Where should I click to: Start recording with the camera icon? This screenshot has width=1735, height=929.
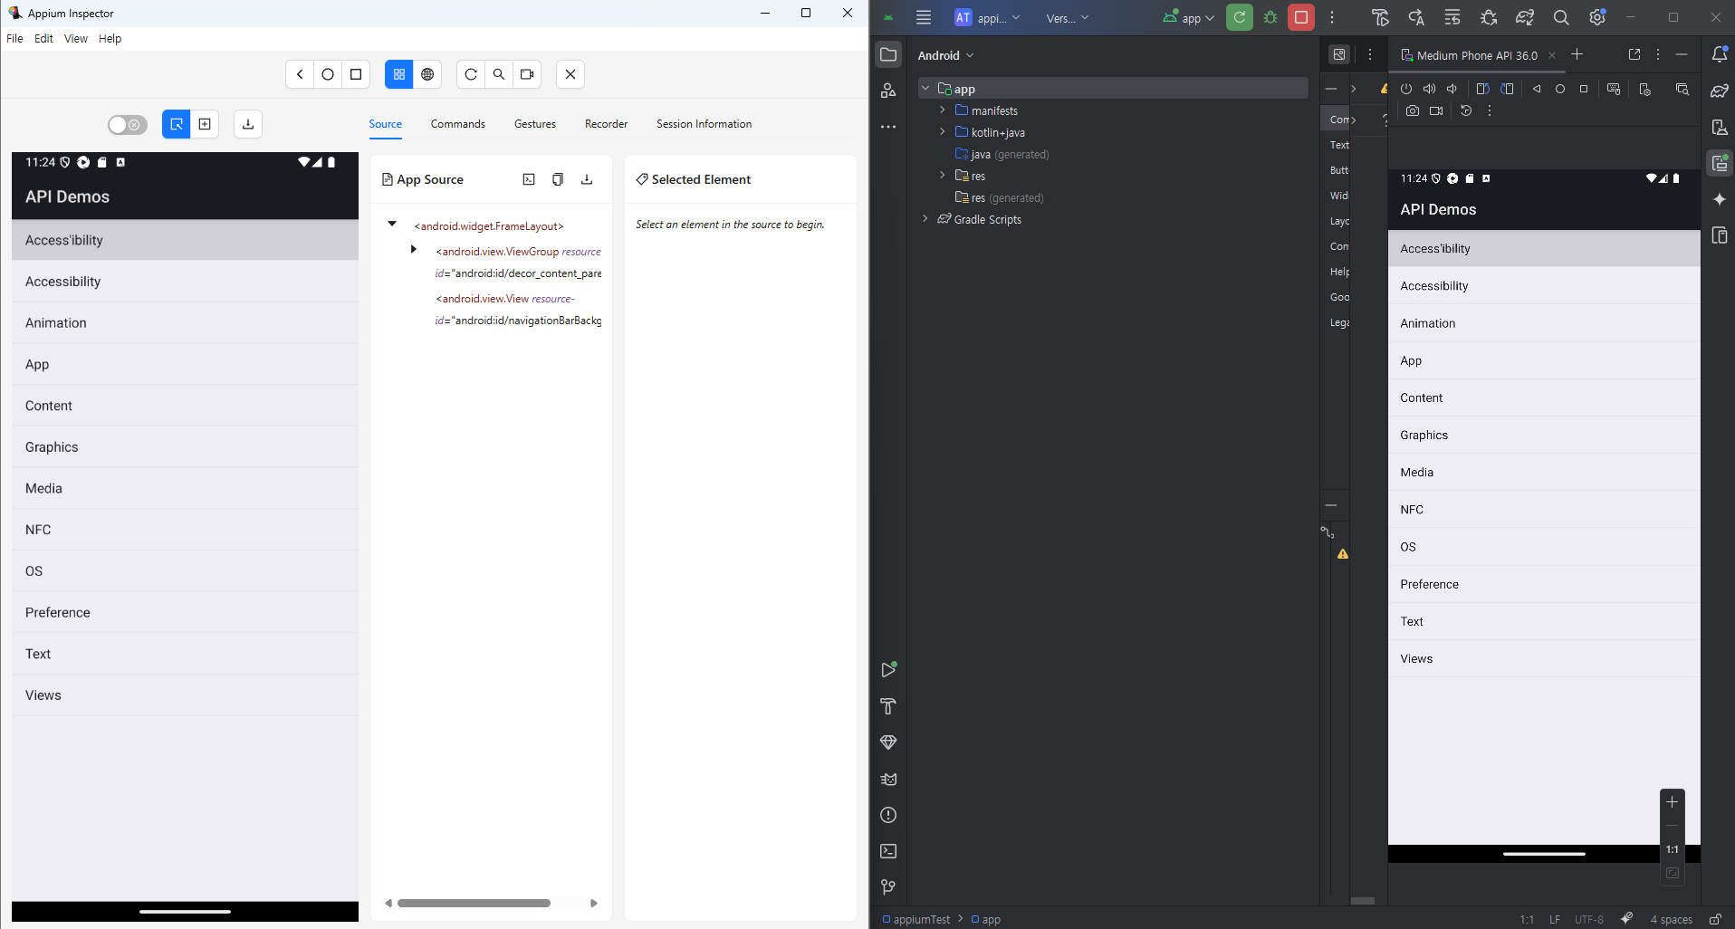click(x=527, y=74)
